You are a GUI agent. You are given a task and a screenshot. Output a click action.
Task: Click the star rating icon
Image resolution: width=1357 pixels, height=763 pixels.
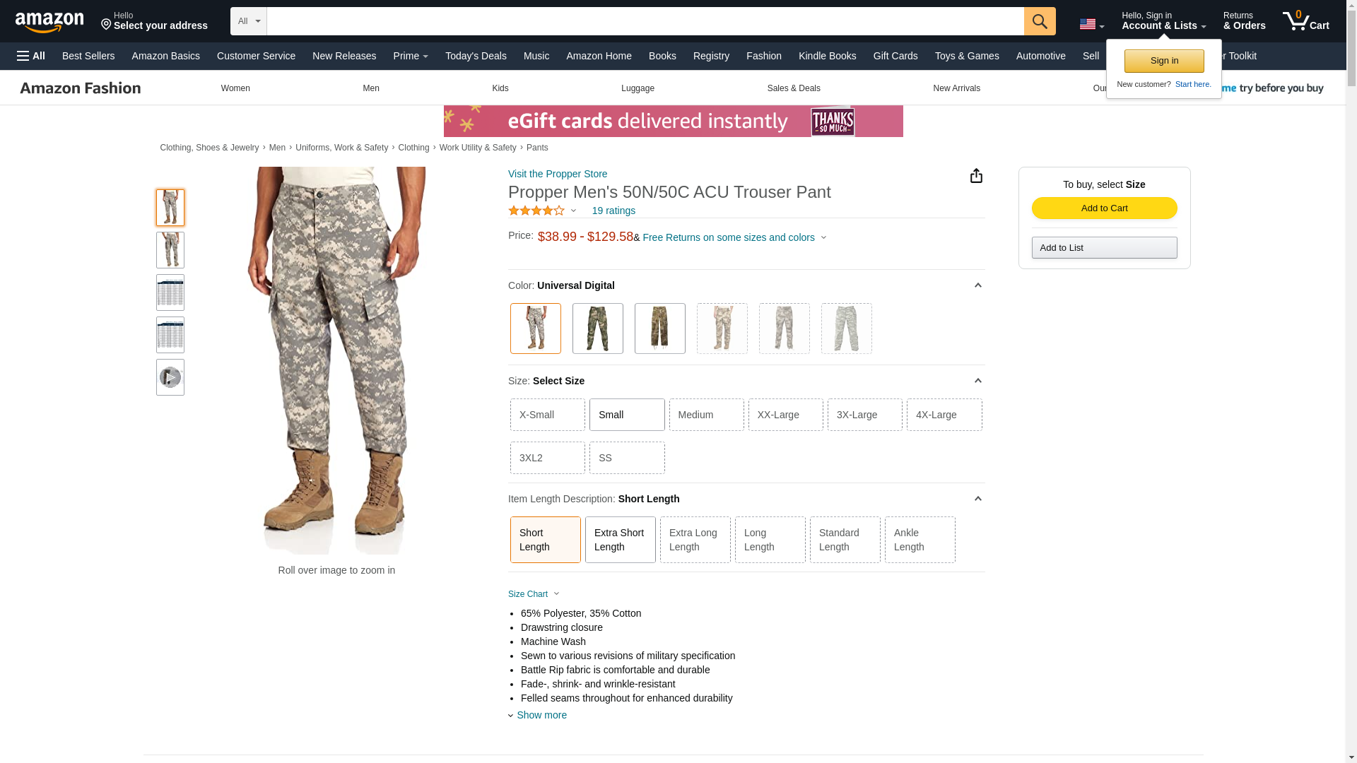(536, 211)
